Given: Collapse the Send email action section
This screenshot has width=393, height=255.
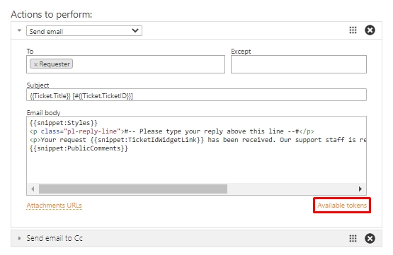Looking at the screenshot, I should coord(19,30).
